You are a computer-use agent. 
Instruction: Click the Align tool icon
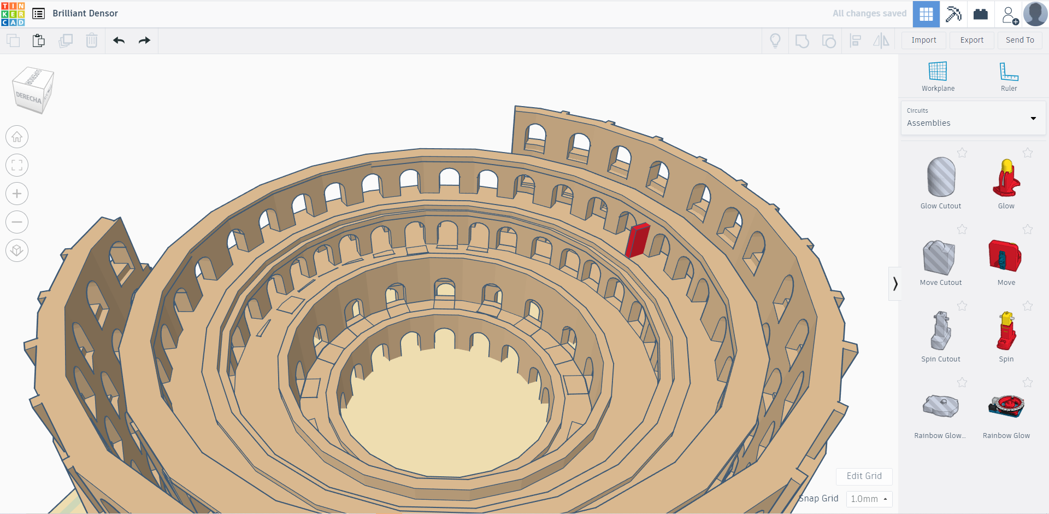click(x=856, y=40)
